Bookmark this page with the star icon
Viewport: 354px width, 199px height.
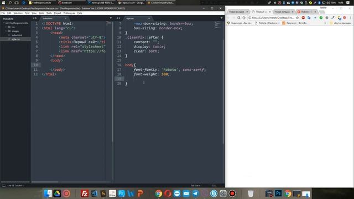pyautogui.click(x=298, y=18)
